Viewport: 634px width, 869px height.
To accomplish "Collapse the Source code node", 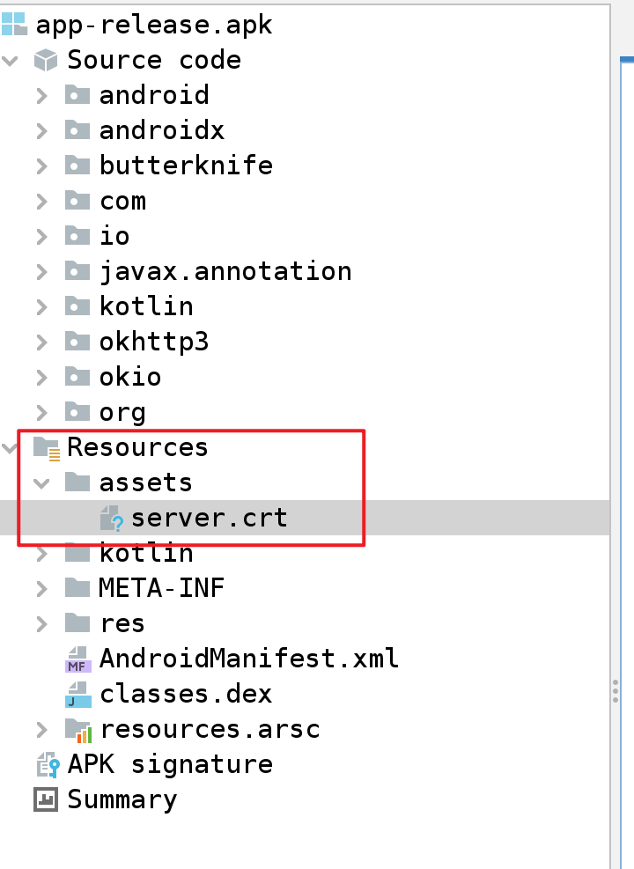I will pyautogui.click(x=11, y=61).
